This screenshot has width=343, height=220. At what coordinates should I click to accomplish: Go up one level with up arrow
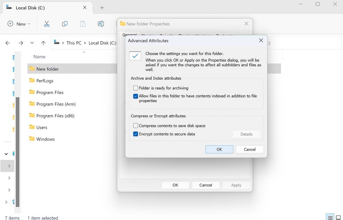click(x=43, y=43)
